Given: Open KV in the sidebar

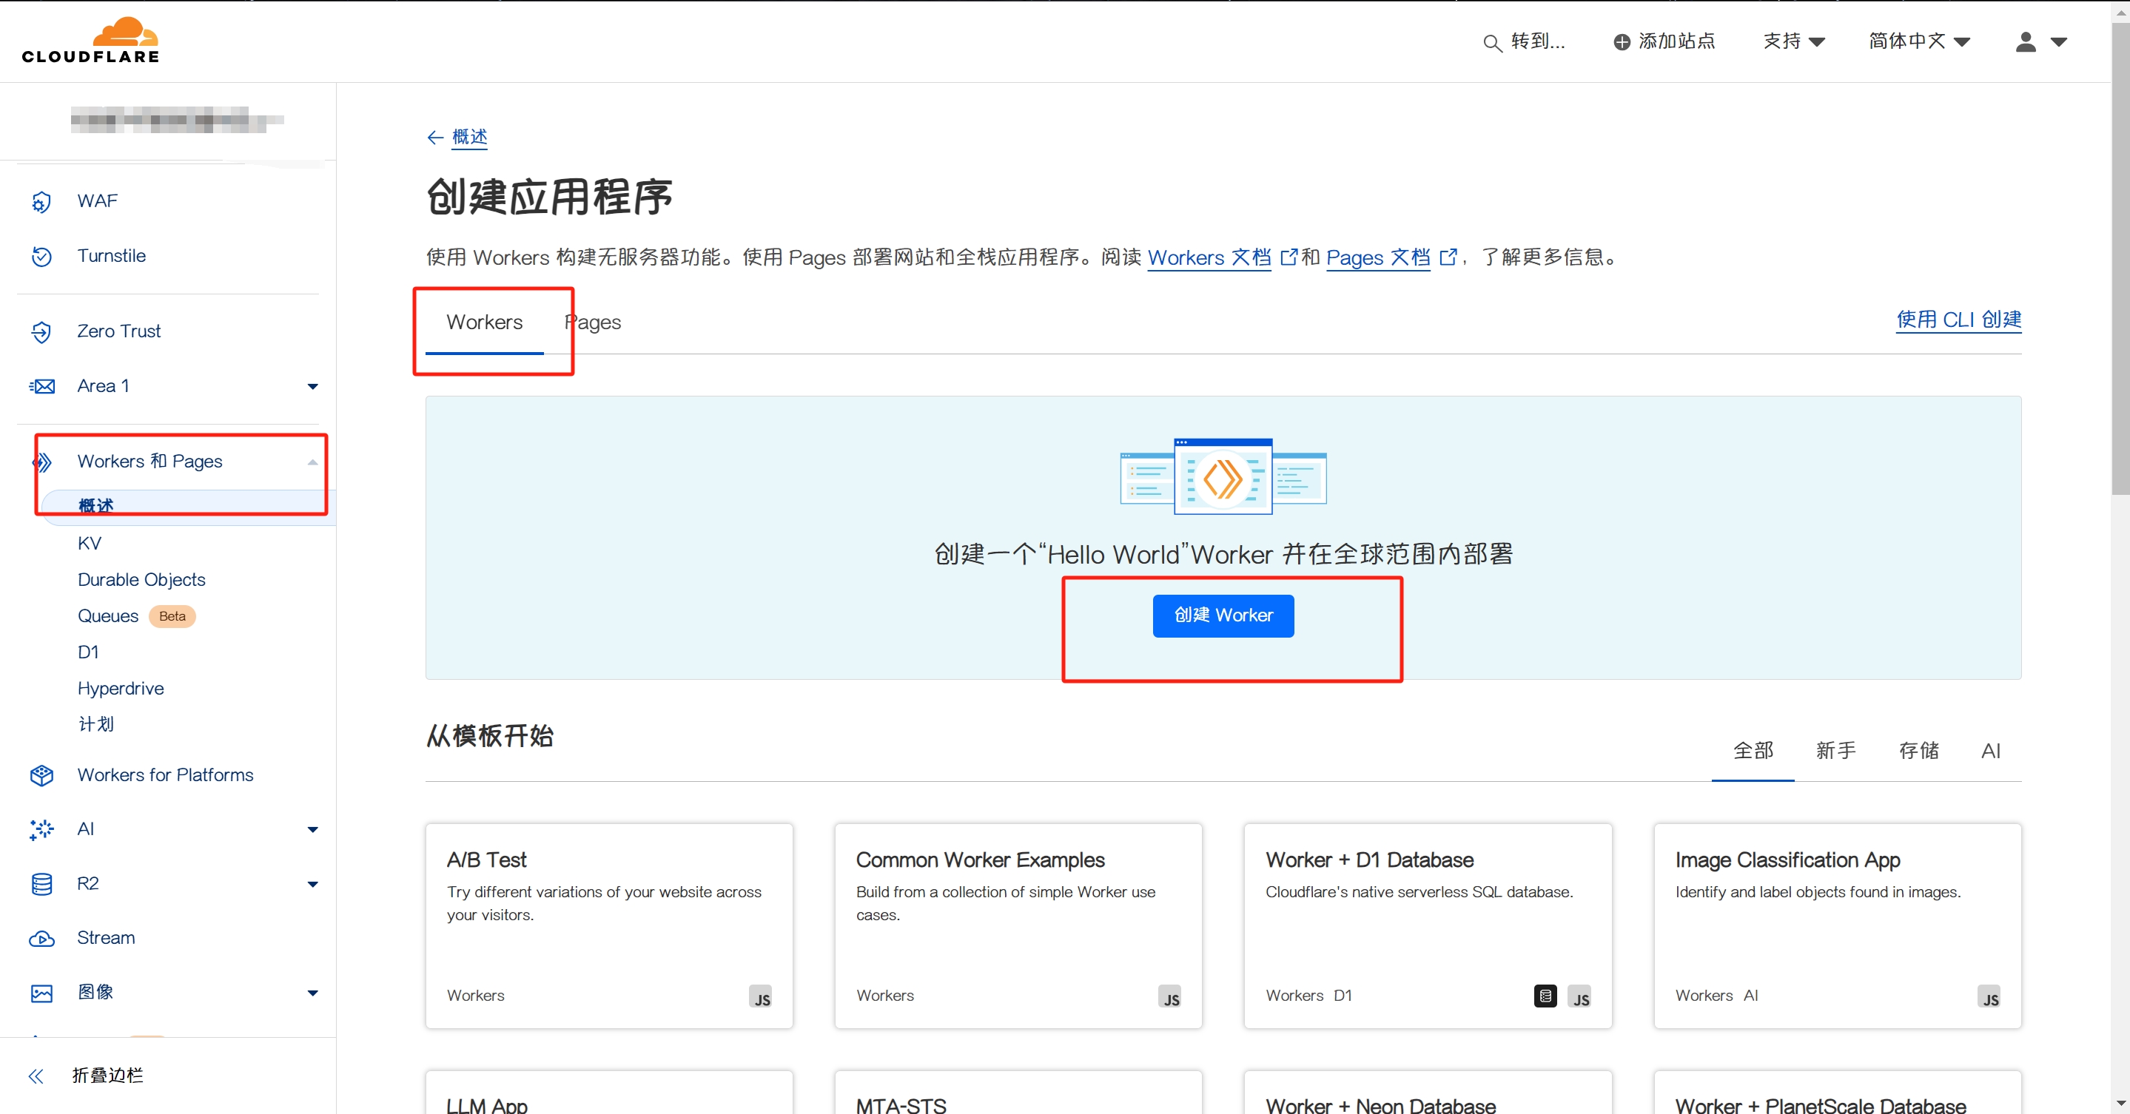Looking at the screenshot, I should (90, 544).
